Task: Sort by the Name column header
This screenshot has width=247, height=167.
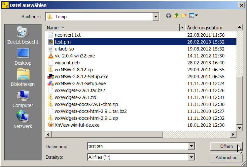Action: (x=112, y=28)
